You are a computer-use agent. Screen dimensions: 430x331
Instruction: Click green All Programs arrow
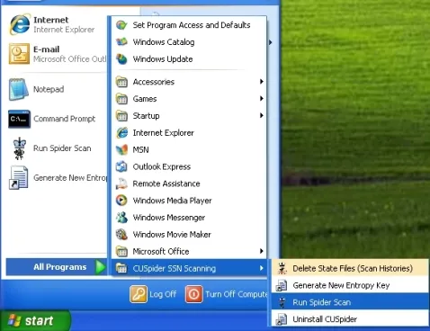[x=100, y=267]
